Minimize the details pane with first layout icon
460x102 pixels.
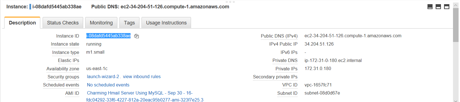tap(430, 7)
